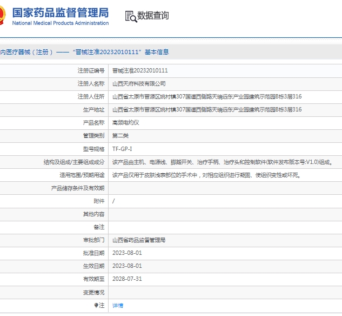Click the 结构及组成 description text

222,162
